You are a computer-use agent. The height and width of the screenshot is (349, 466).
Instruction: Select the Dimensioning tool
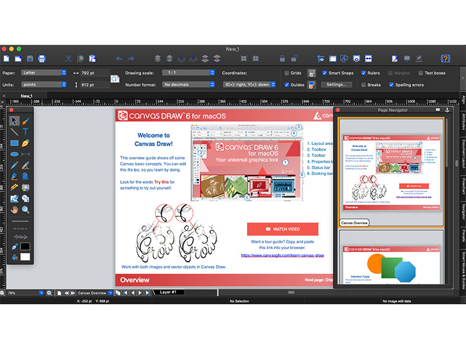pos(26,154)
